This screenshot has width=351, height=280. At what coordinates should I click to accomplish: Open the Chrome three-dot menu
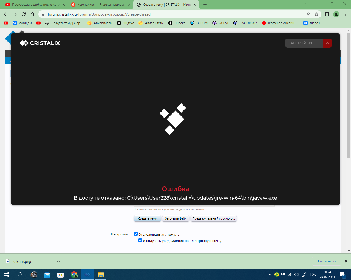click(345, 14)
